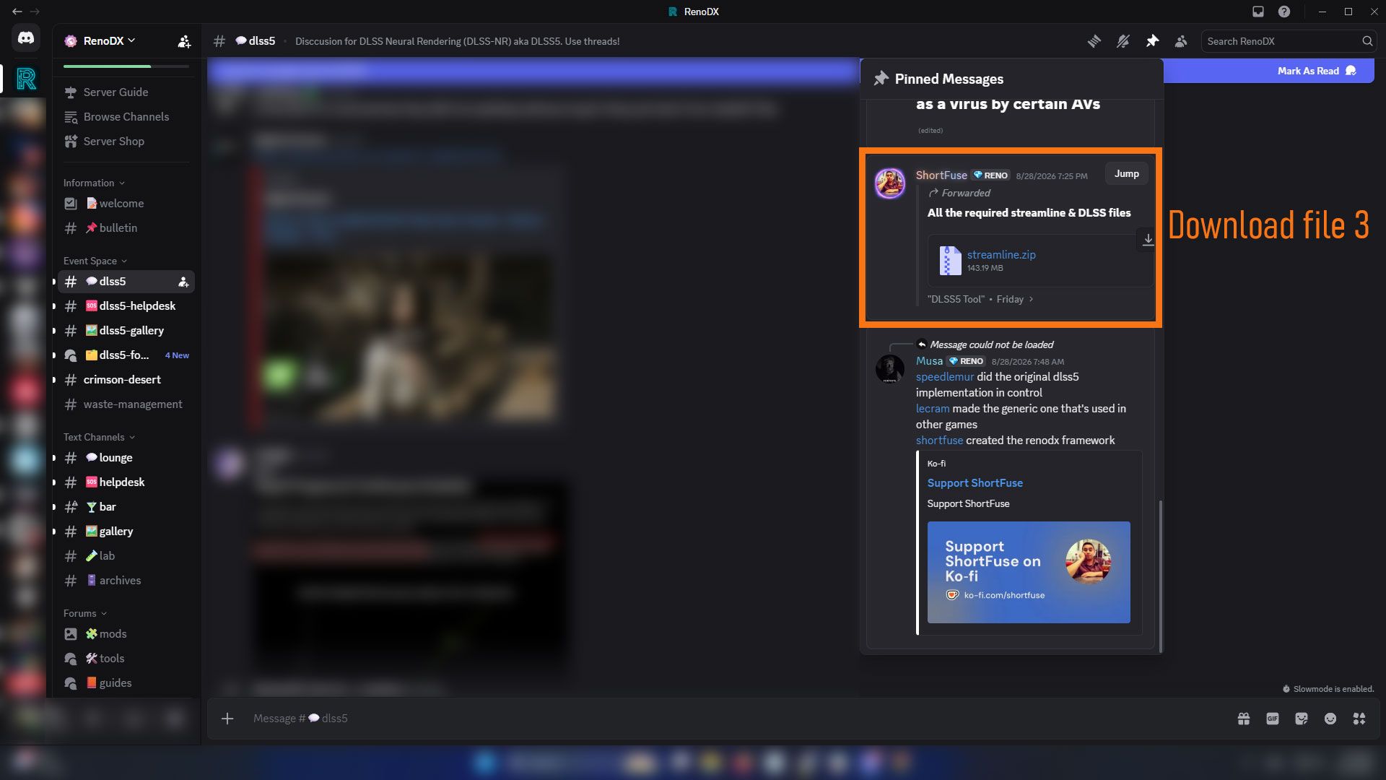Viewport: 1386px width, 780px height.
Task: Open the inbox icon in title bar
Action: (1258, 12)
